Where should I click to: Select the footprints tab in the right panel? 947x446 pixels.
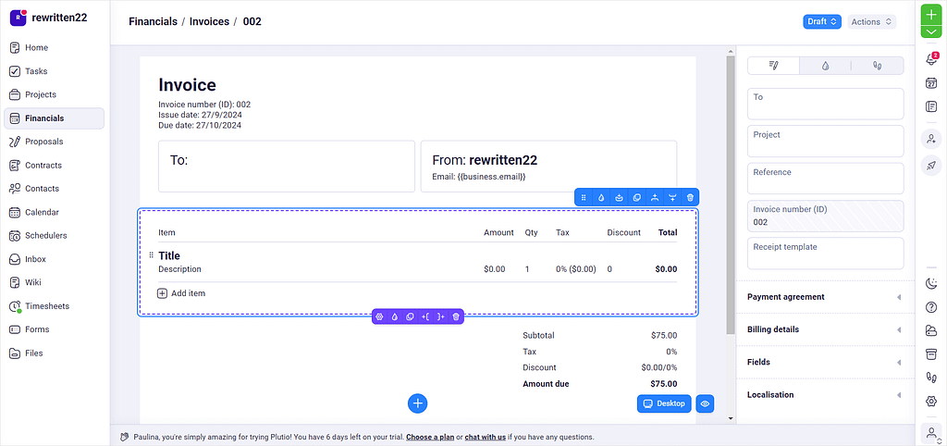click(x=878, y=66)
